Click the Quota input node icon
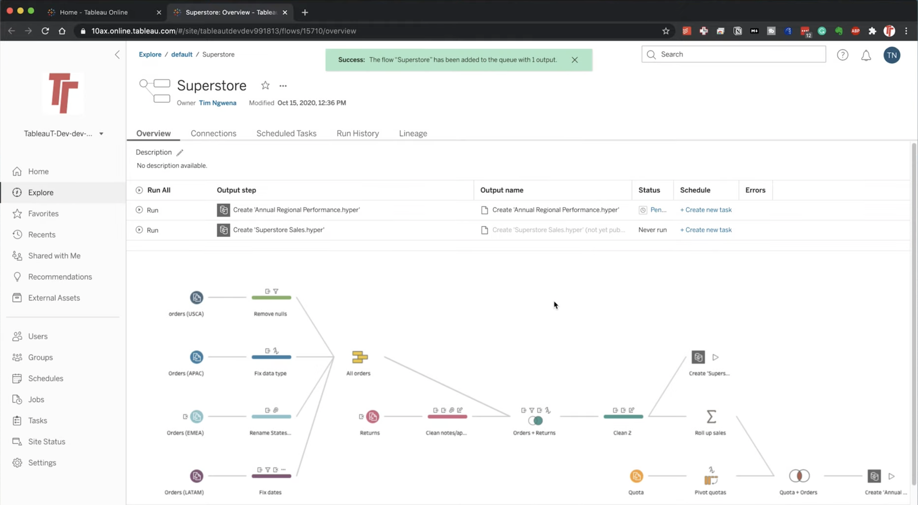 pyautogui.click(x=636, y=476)
